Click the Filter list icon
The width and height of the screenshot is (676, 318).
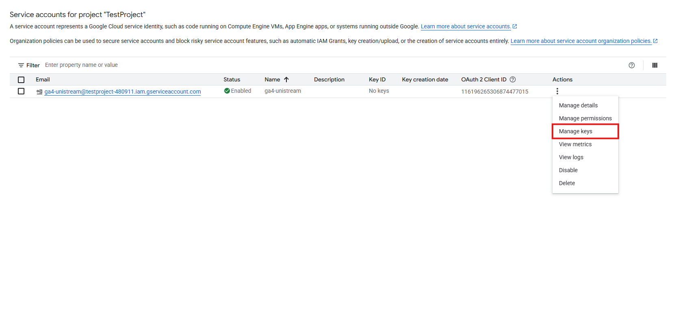[x=21, y=65]
